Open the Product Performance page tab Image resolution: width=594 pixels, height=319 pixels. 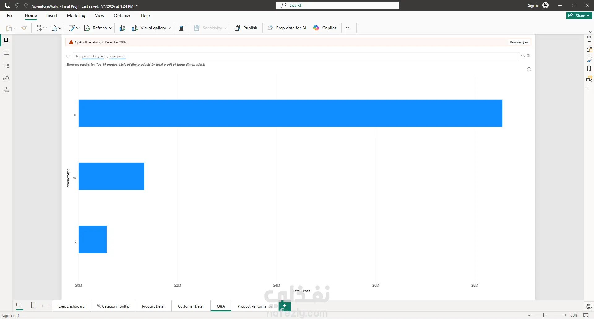click(x=254, y=306)
